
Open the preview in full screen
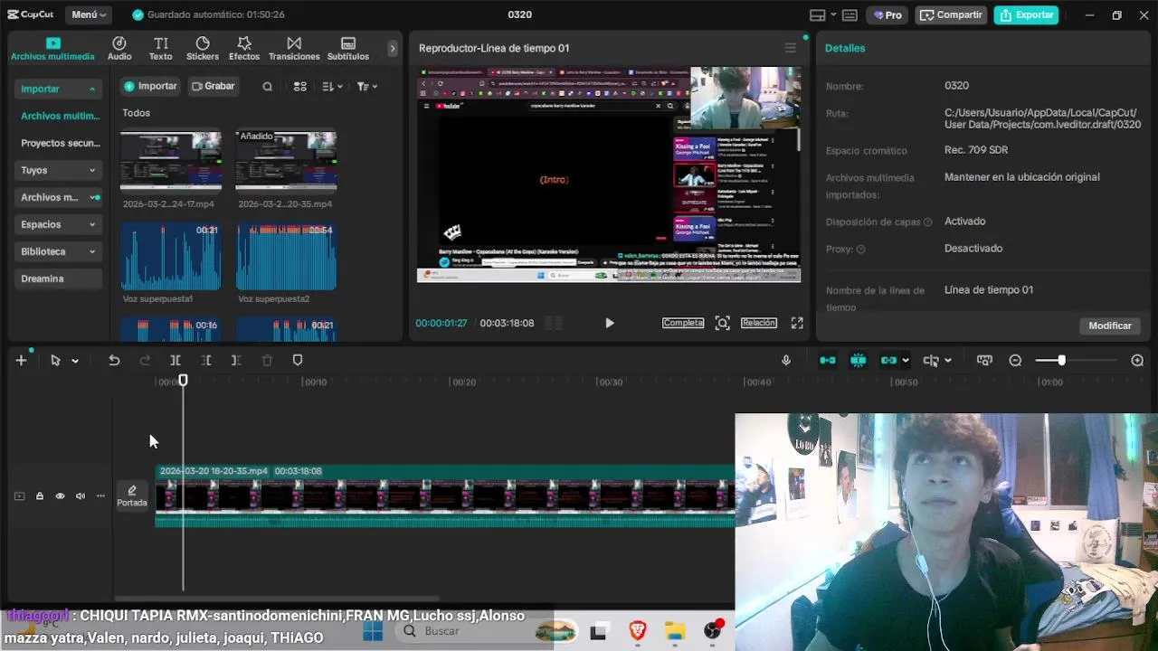tap(797, 323)
